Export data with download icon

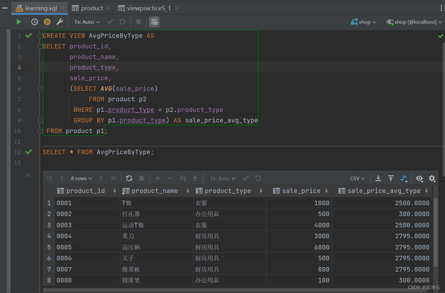pyautogui.click(x=378, y=178)
